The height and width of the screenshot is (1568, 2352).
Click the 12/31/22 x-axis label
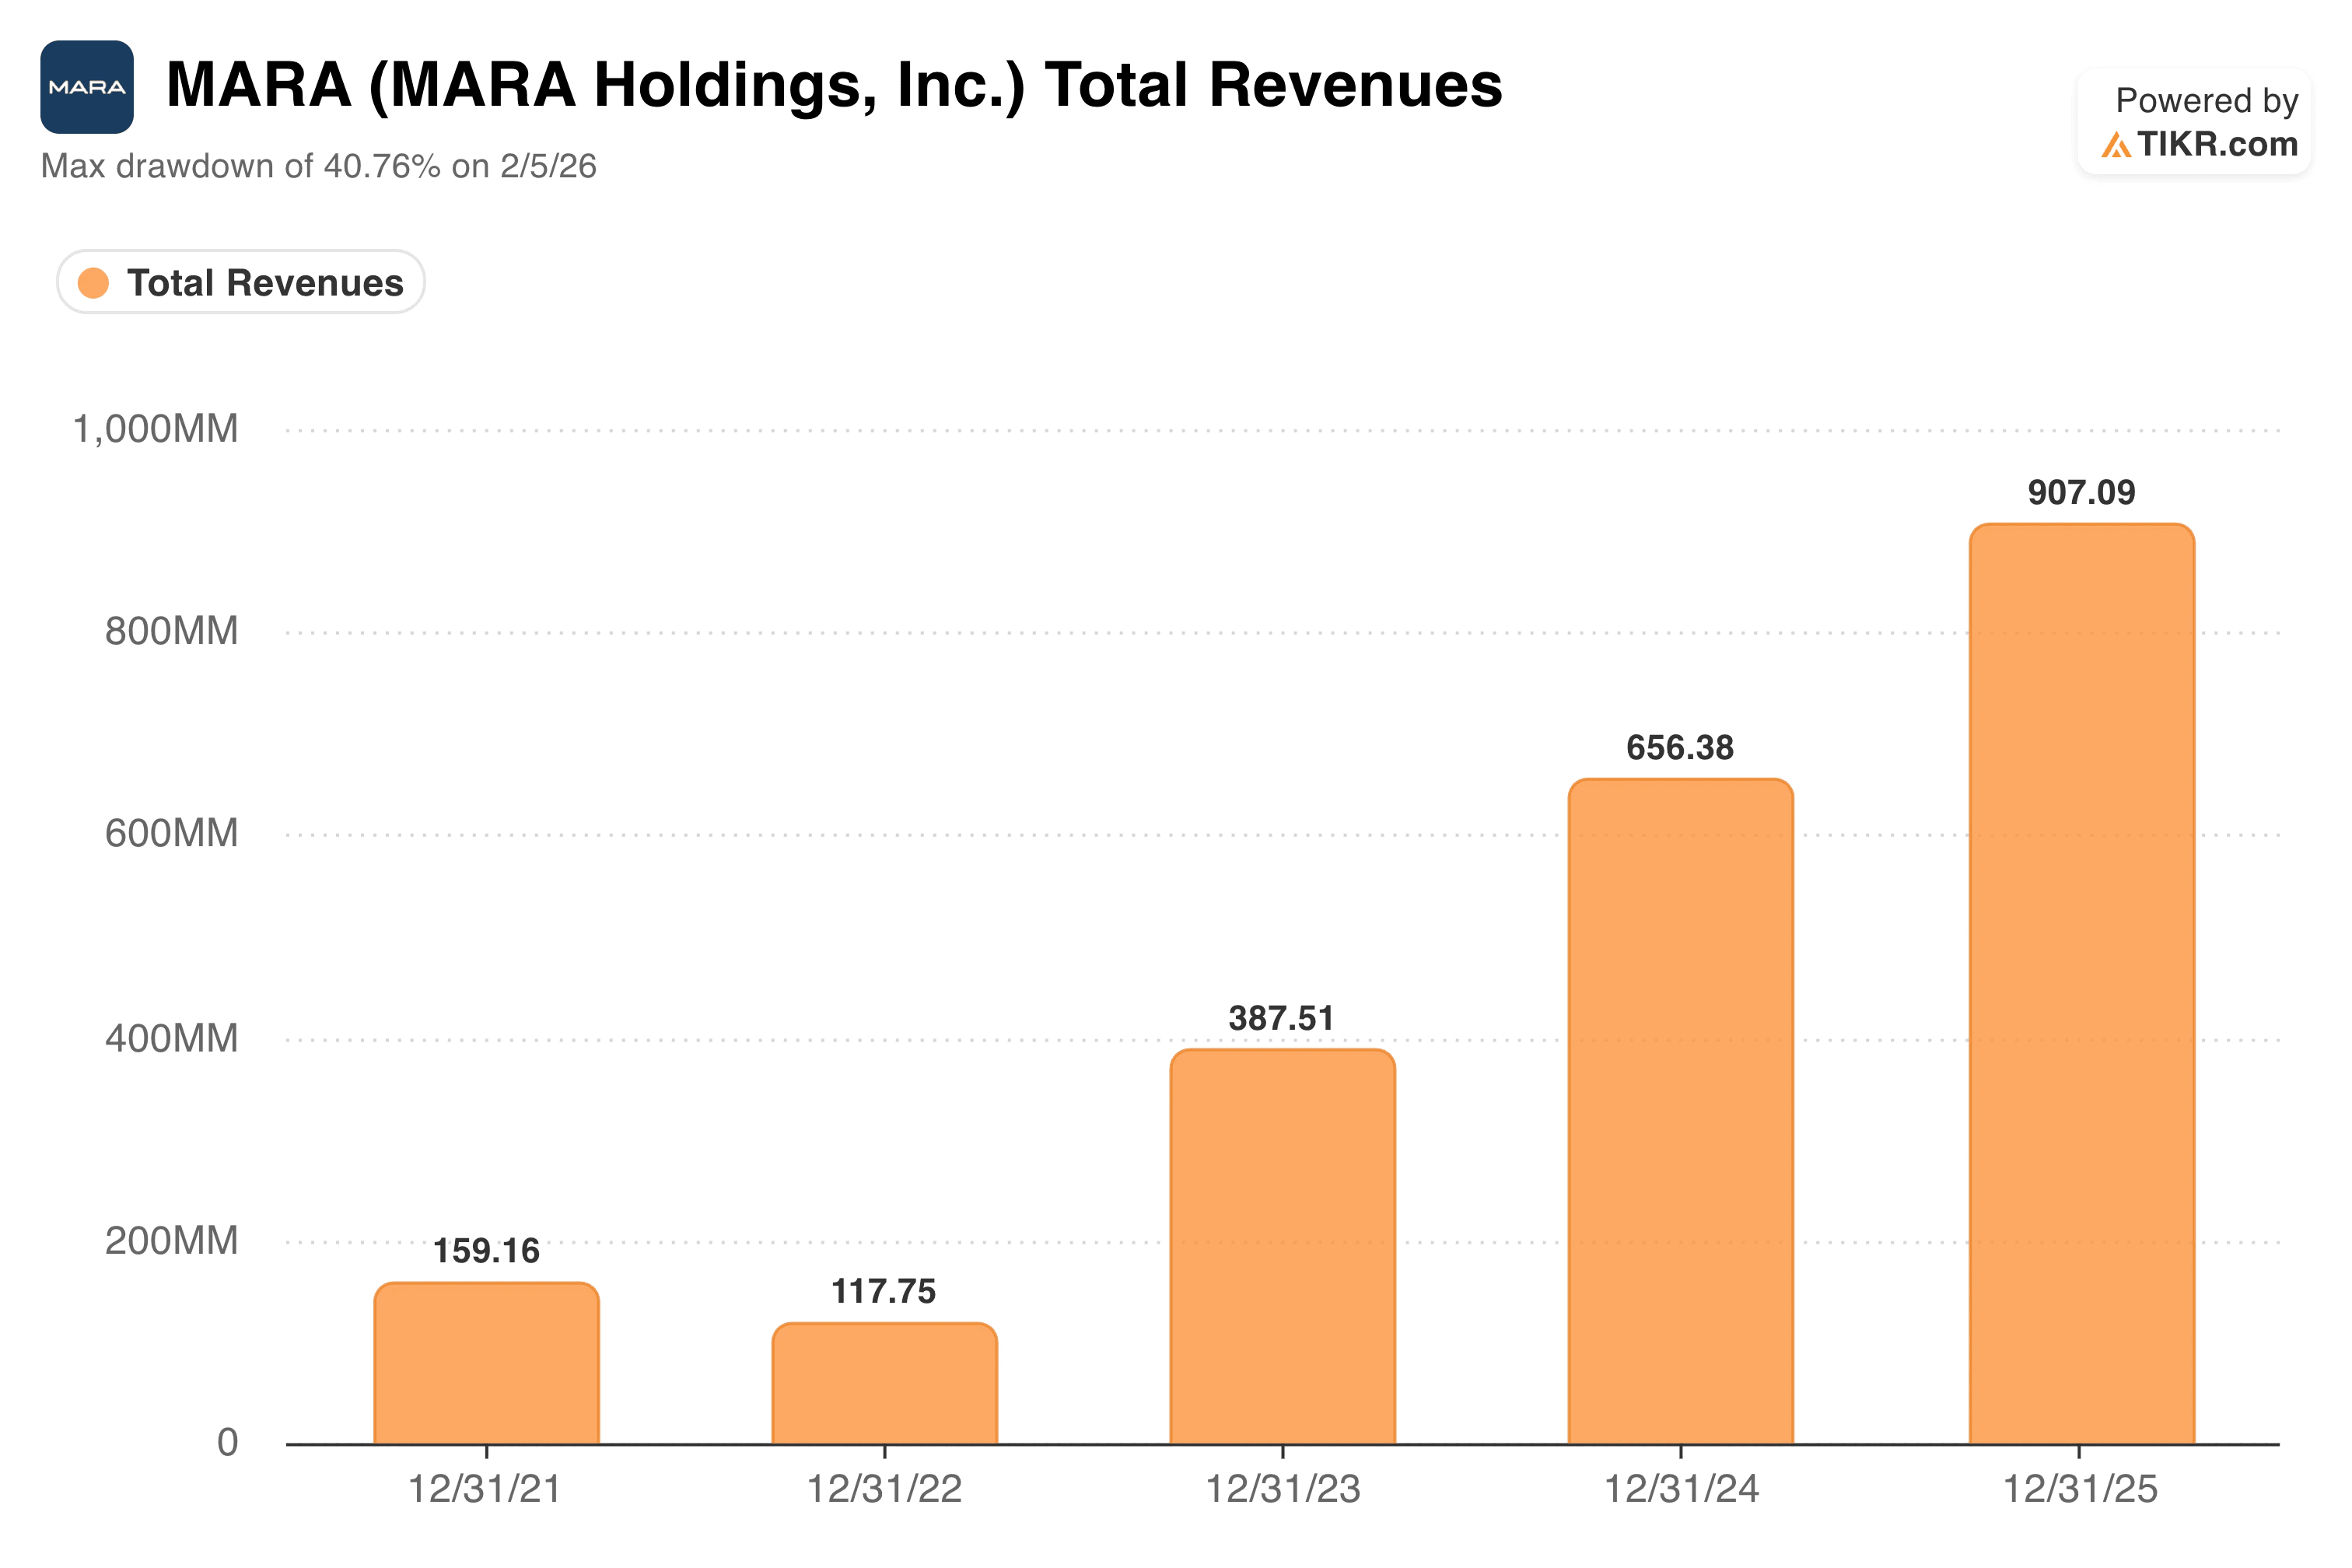tap(884, 1489)
